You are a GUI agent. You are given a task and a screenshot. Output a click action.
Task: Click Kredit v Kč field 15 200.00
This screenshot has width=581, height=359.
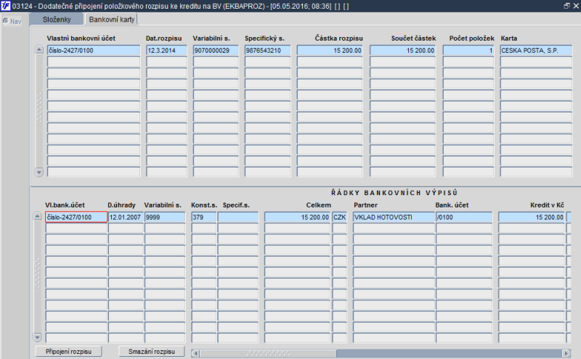[x=532, y=218]
